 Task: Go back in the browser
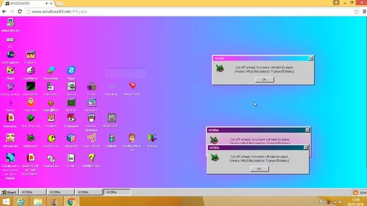(x=4, y=11)
